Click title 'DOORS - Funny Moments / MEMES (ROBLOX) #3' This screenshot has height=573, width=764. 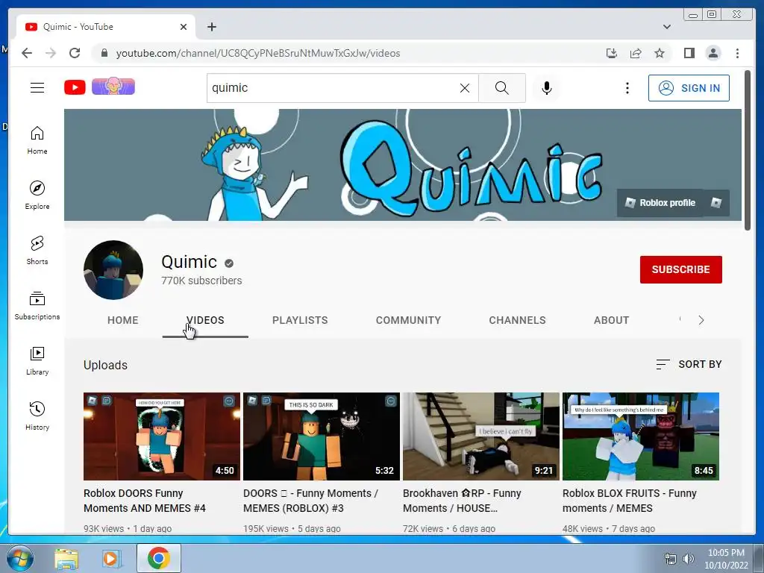311,501
